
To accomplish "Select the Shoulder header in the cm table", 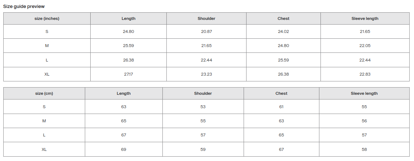I will tap(203, 93).
